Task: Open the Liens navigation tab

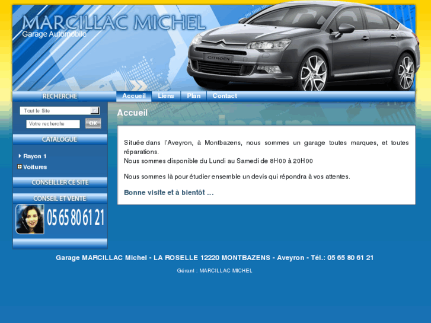Action: pyautogui.click(x=166, y=96)
